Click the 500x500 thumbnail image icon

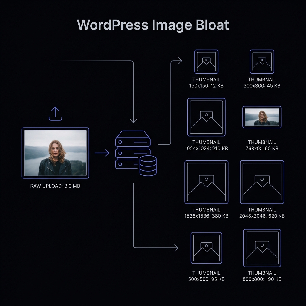tap(206, 248)
